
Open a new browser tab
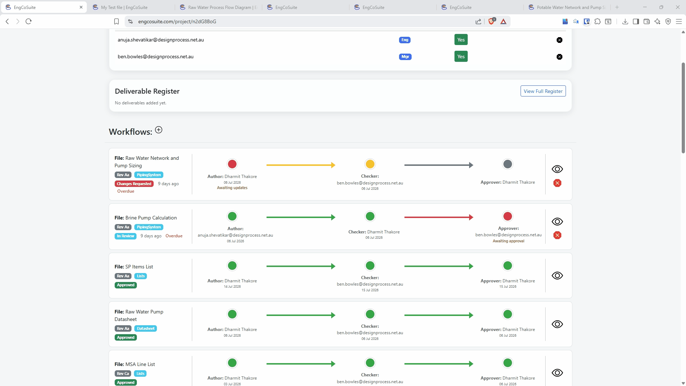point(617,7)
